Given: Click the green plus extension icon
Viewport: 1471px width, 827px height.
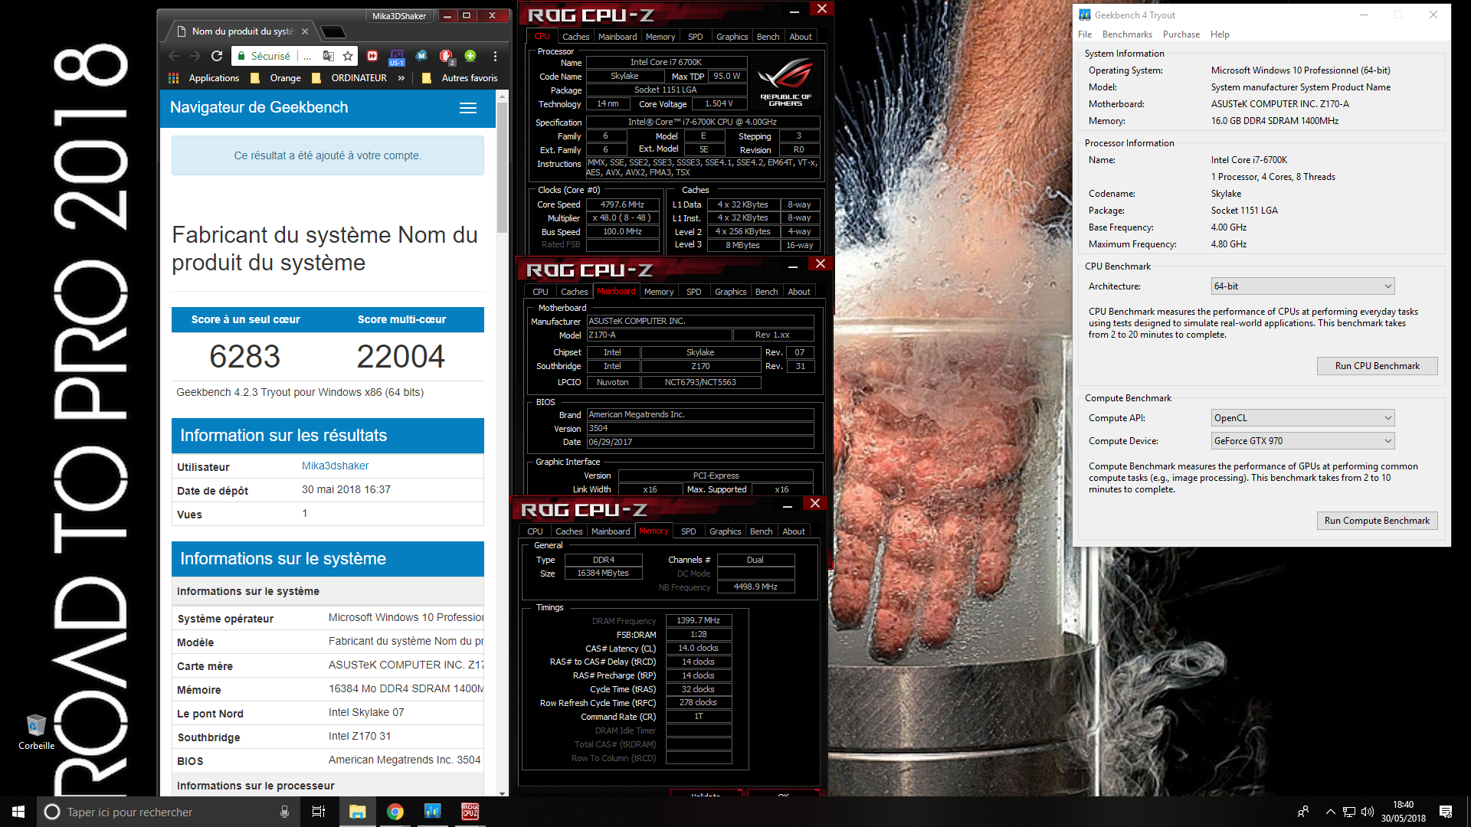Looking at the screenshot, I should tap(470, 56).
